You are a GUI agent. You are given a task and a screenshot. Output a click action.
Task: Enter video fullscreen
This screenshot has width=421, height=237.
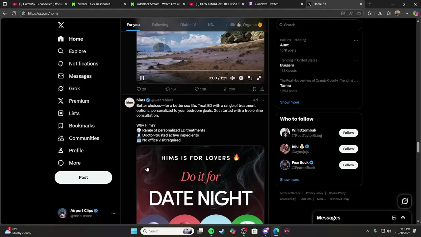(259, 78)
